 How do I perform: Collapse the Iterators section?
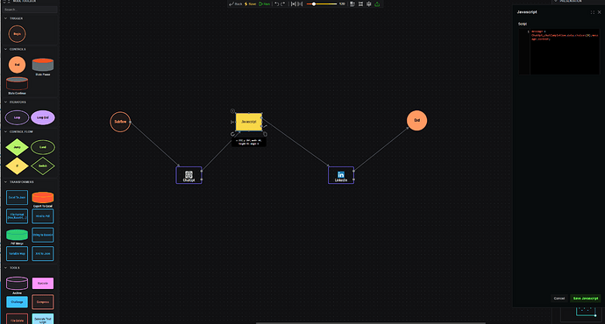[x=5, y=102]
